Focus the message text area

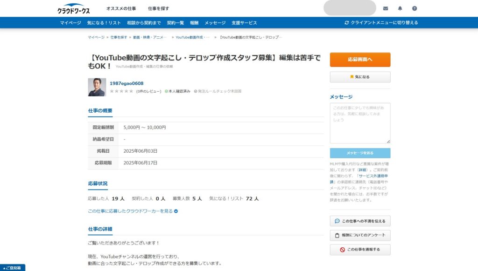click(360, 123)
